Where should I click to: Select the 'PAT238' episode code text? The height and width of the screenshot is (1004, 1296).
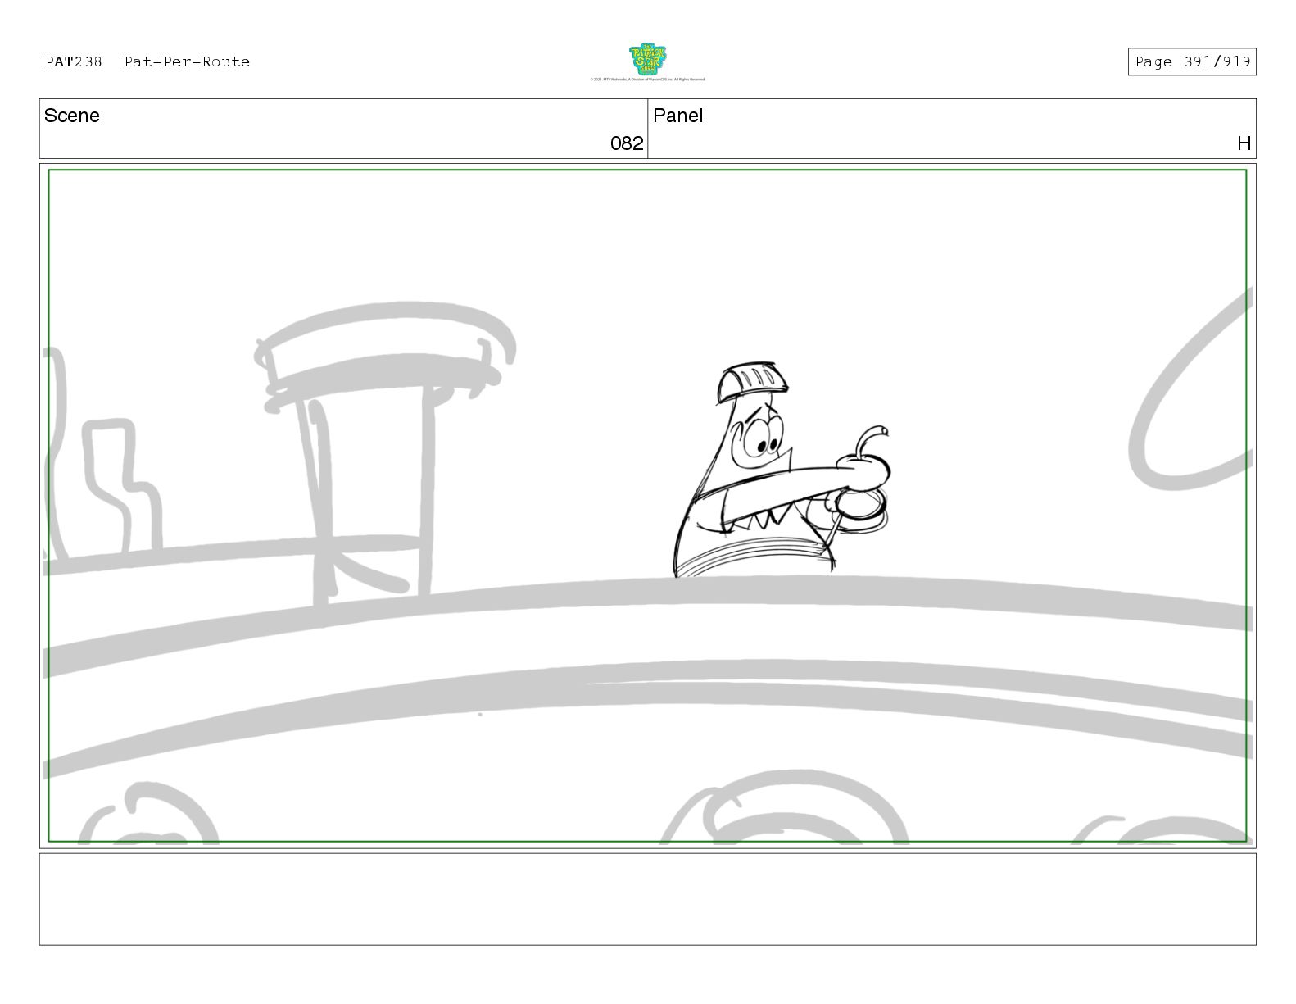pos(73,62)
